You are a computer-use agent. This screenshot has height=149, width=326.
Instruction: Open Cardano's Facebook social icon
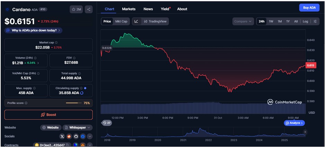pos(83,137)
